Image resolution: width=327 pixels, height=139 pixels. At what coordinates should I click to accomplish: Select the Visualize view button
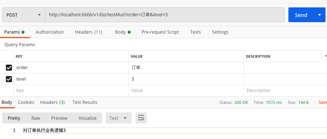[87, 118]
